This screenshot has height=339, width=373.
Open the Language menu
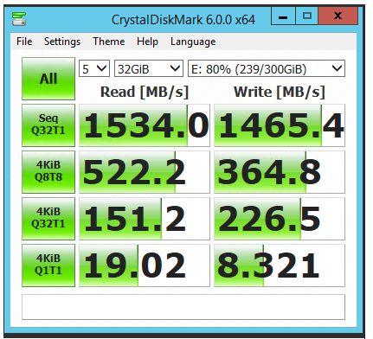[193, 42]
